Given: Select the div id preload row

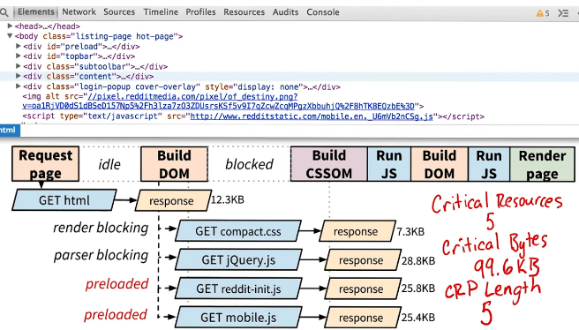Looking at the screenshot, I should click(81, 47).
